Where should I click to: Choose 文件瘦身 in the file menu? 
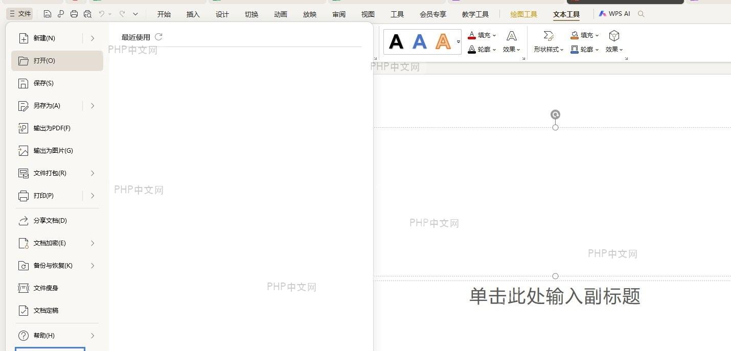tap(57, 288)
